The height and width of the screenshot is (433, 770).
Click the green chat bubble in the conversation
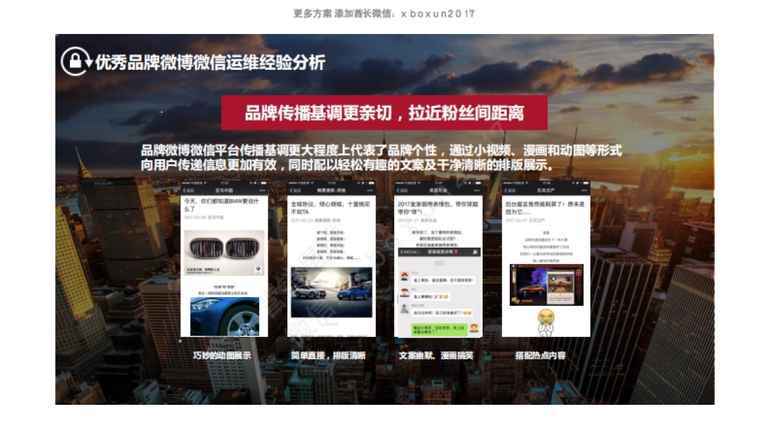click(440, 329)
